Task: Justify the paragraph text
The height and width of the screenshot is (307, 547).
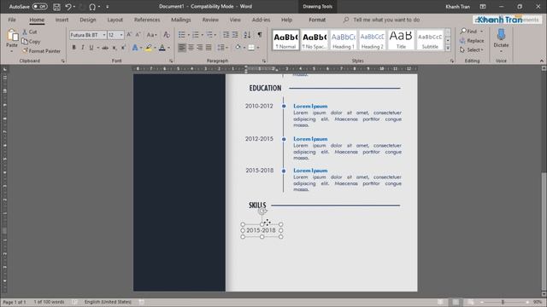Action: click(x=209, y=48)
